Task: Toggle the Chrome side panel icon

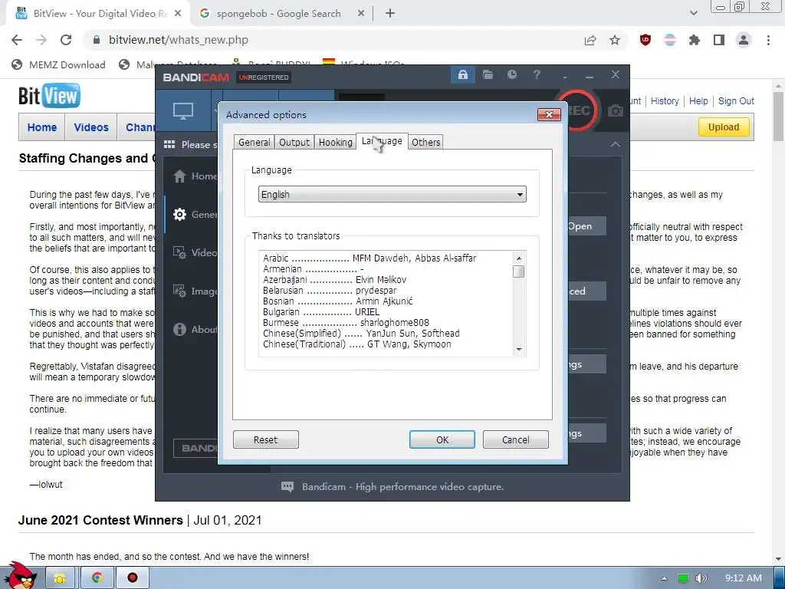Action: click(719, 40)
